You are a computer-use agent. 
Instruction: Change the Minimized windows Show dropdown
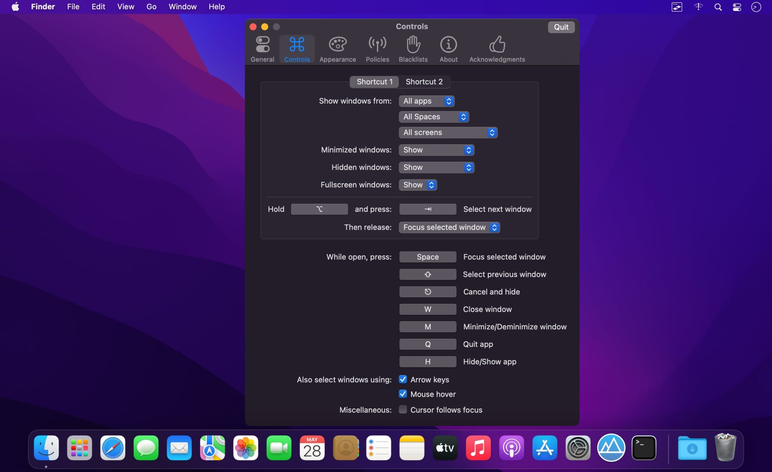436,150
